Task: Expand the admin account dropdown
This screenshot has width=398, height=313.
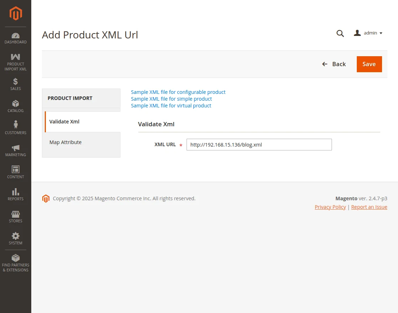Action: pyautogui.click(x=369, y=33)
